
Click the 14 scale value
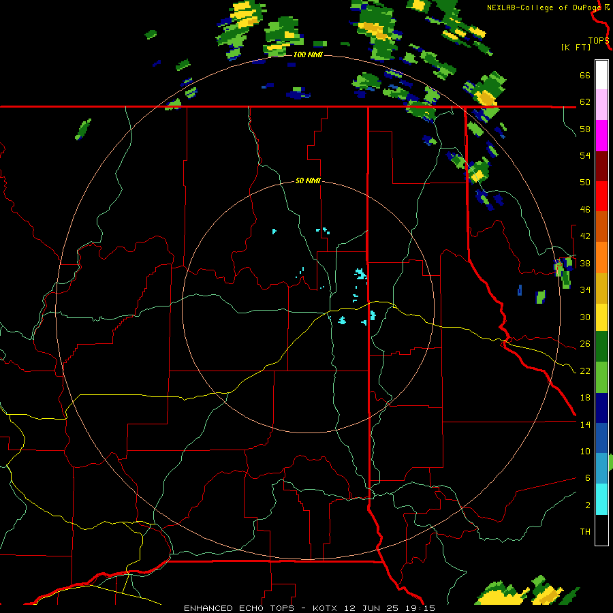pyautogui.click(x=585, y=424)
